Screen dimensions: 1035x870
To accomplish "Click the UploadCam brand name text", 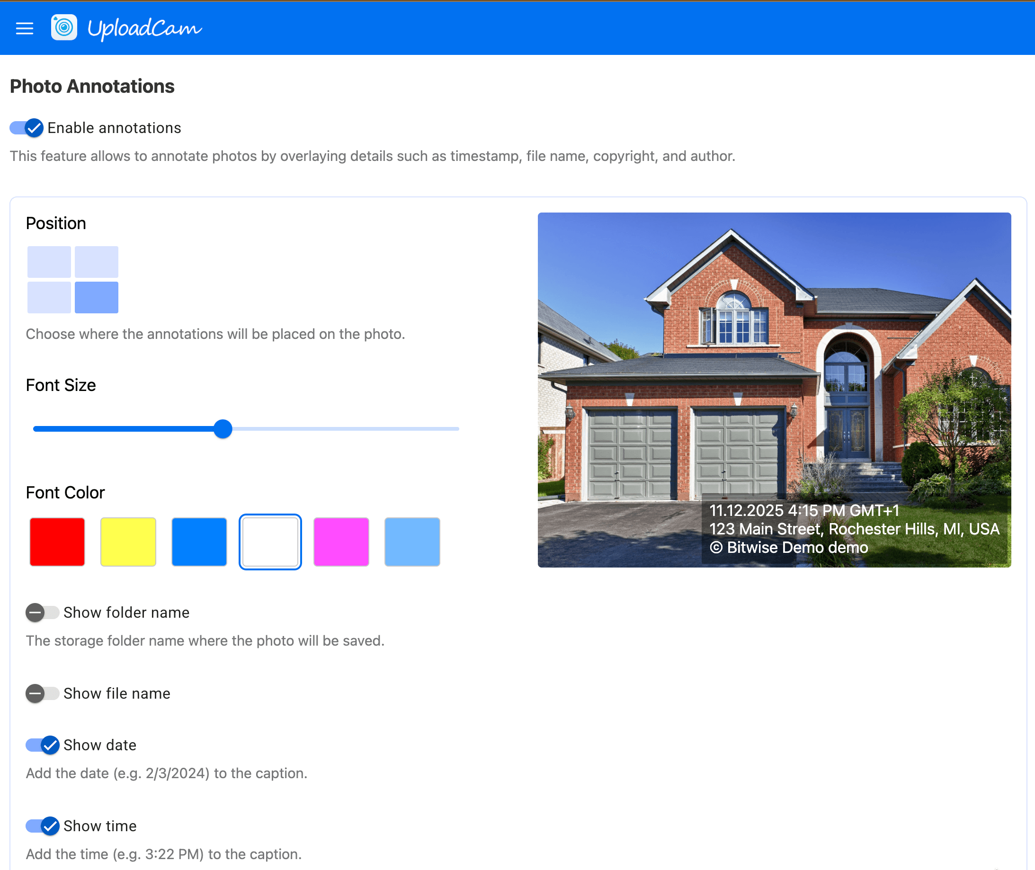I will [x=144, y=28].
